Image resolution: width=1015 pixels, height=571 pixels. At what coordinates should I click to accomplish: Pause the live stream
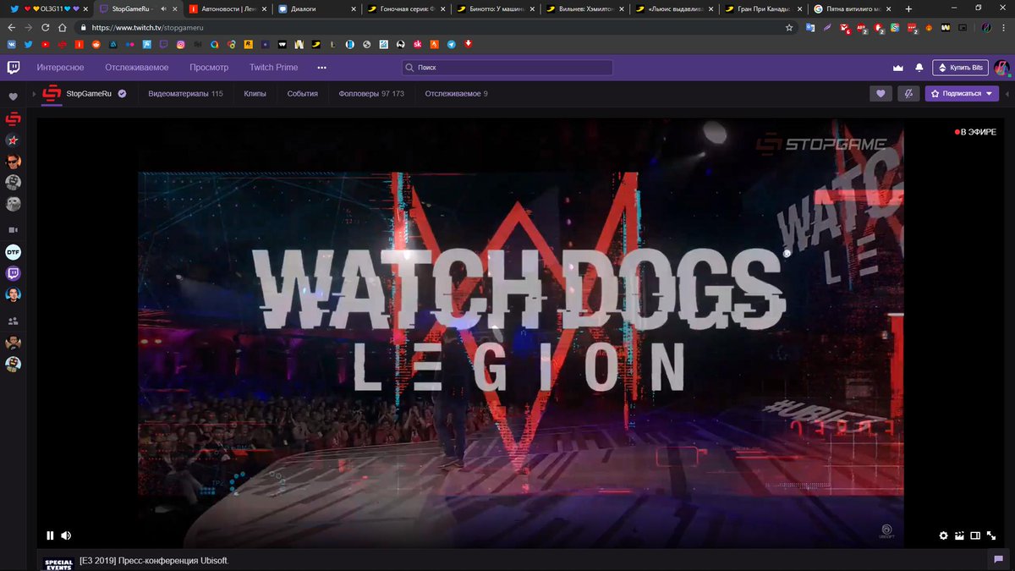pos(50,535)
